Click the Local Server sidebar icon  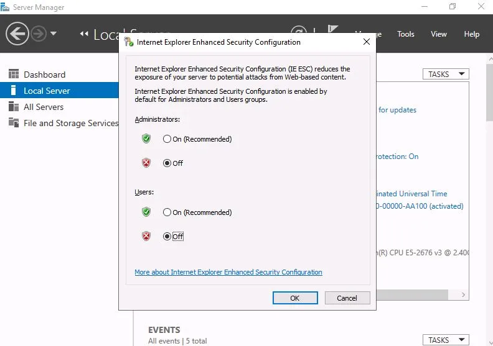tap(14, 91)
